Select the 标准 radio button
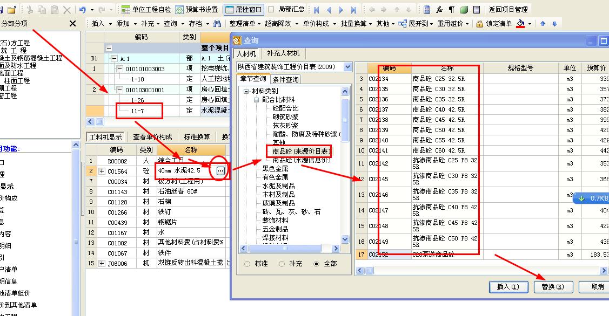The image size is (609, 316). click(x=247, y=264)
